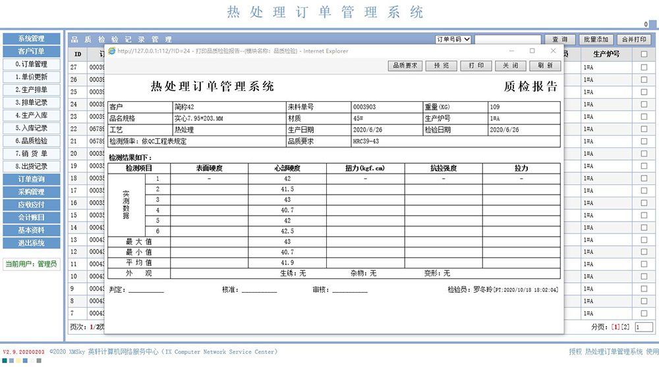
Task: Maximize the Internet Explorer popup window
Action: [x=532, y=51]
